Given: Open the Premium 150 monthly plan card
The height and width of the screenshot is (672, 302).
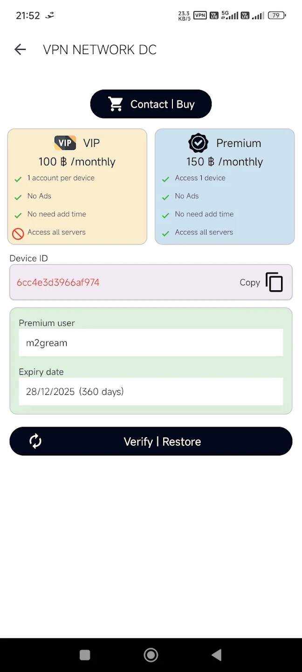Looking at the screenshot, I should click(x=225, y=186).
